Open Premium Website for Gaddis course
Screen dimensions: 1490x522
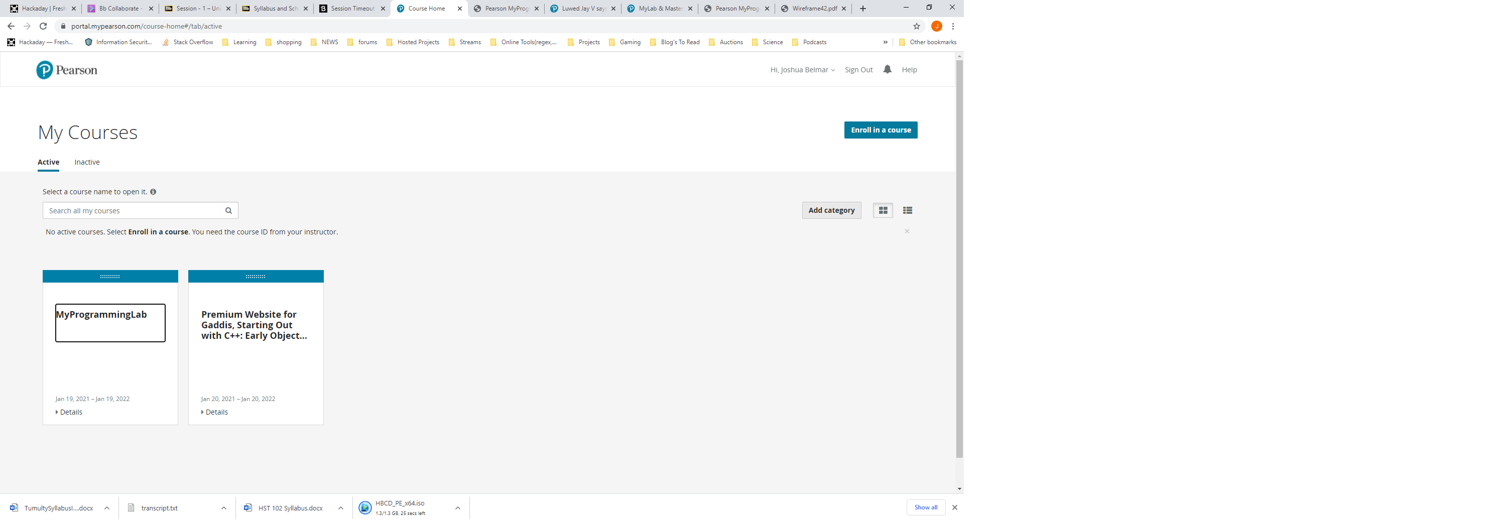[x=254, y=325]
